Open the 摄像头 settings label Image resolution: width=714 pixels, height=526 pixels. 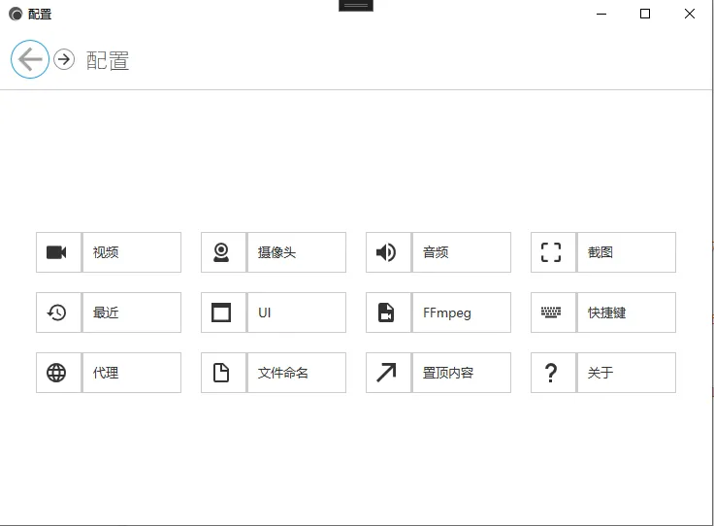(276, 252)
